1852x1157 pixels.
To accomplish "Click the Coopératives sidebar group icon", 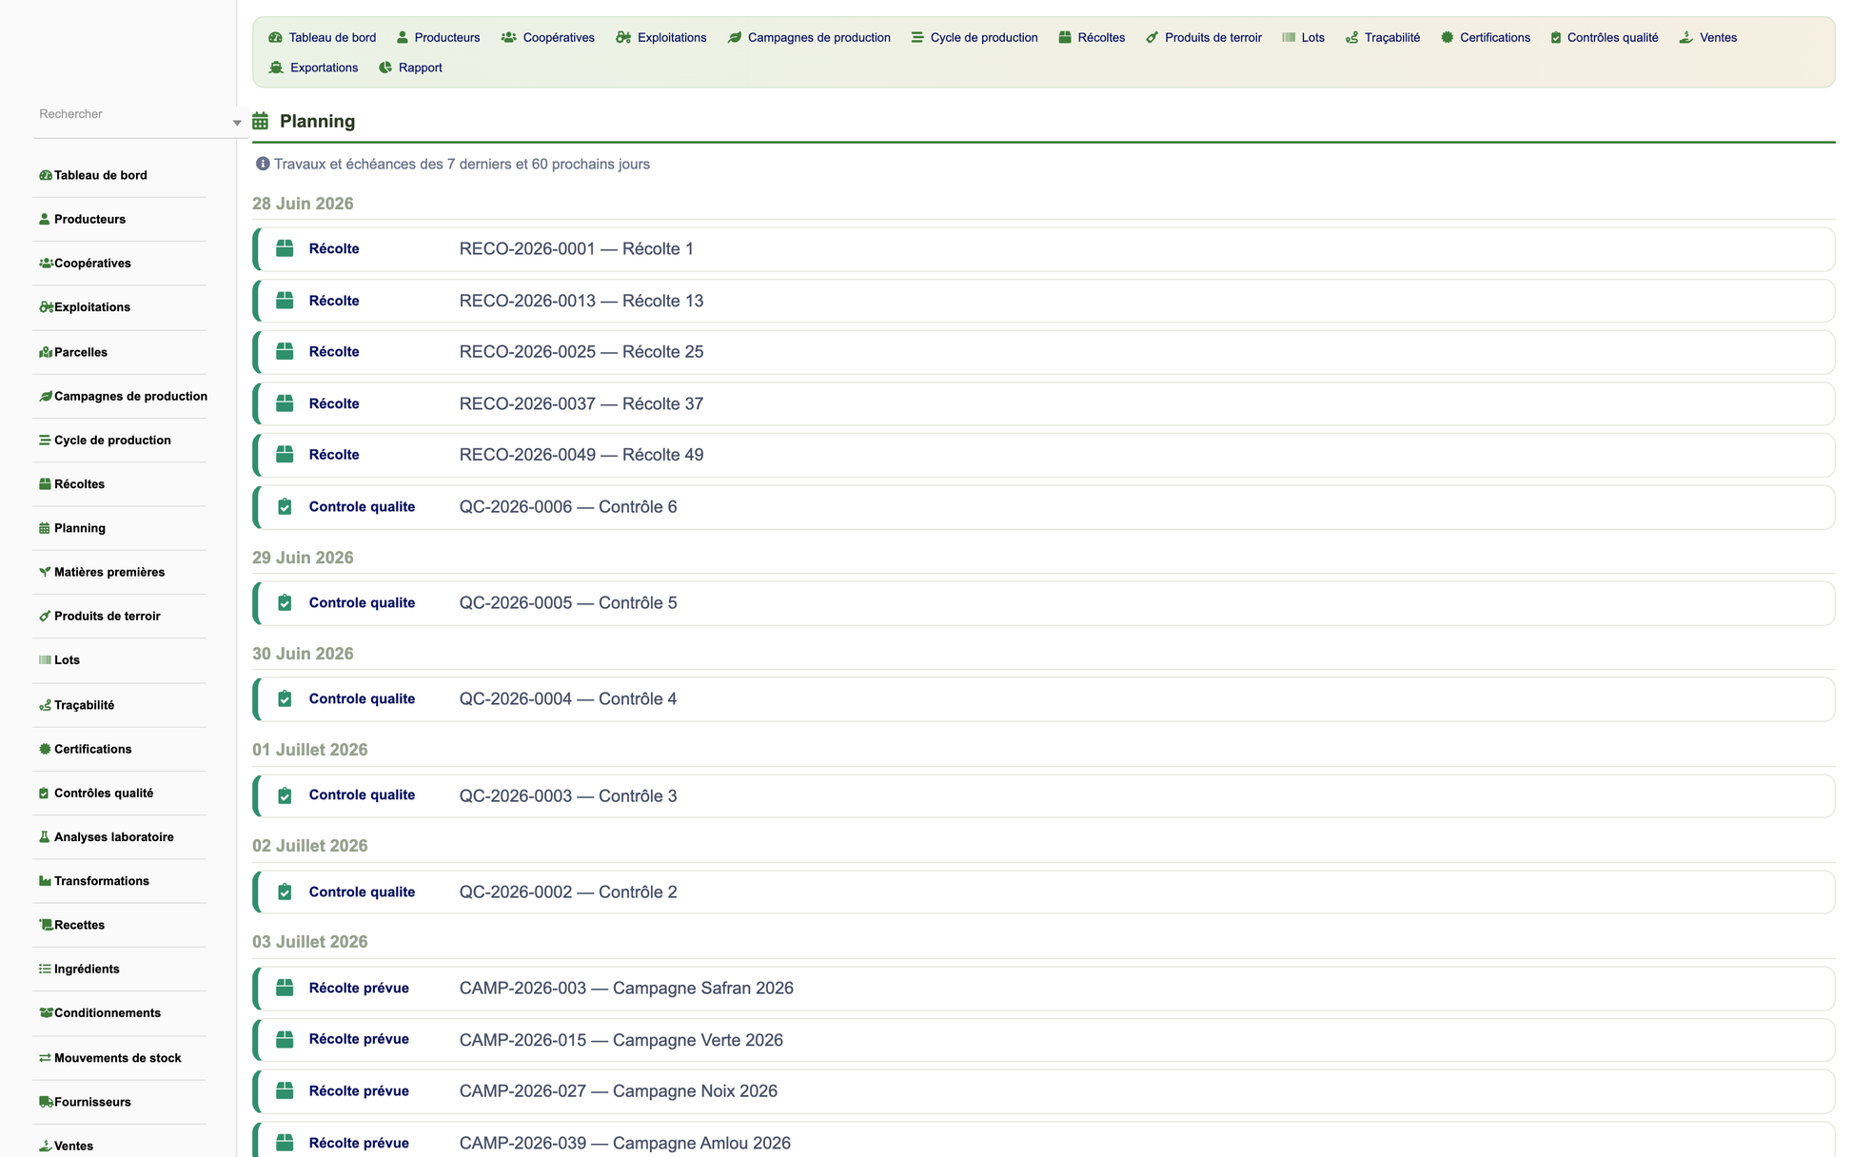I will point(45,264).
